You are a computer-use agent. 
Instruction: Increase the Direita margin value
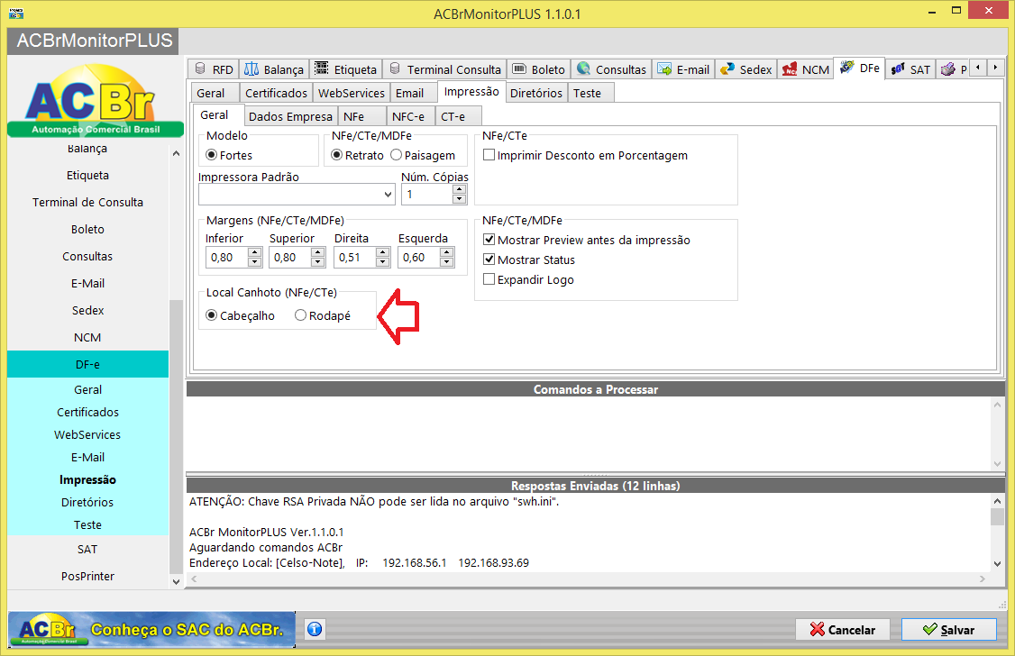[383, 253]
